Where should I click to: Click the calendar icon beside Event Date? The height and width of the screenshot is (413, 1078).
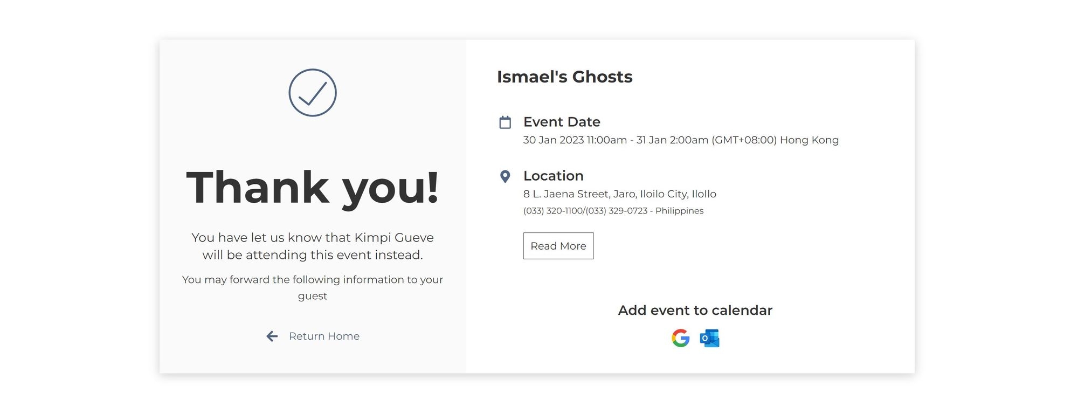coord(505,122)
